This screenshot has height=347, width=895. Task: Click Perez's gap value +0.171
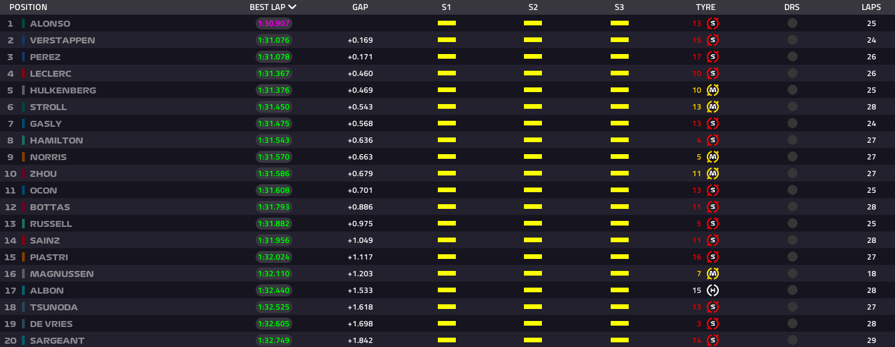[360, 57]
